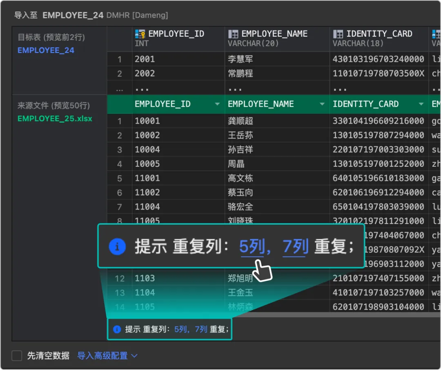Image resolution: width=441 pixels, height=370 pixels.
Task: Open the EMPLOYEE_NAME source column mapping dropdown
Action: (x=322, y=104)
